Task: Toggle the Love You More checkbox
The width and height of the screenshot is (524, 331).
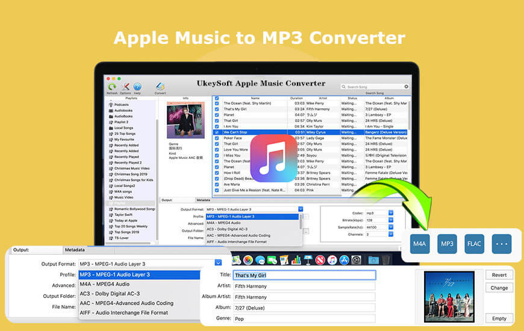Action: pyautogui.click(x=217, y=150)
